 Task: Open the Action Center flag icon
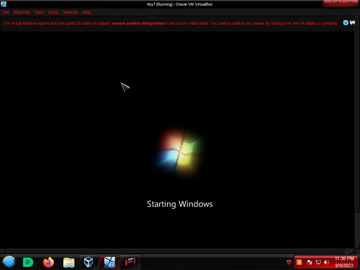[309, 262]
